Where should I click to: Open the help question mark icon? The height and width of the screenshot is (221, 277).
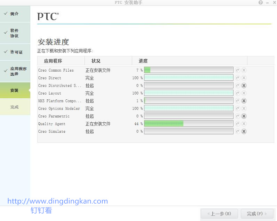click(261, 2)
